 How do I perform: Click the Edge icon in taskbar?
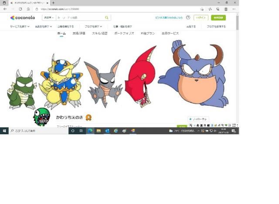tap(90, 131)
